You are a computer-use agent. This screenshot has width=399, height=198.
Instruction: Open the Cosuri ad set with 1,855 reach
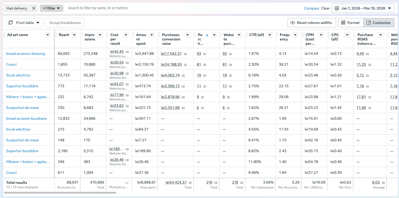(11, 64)
